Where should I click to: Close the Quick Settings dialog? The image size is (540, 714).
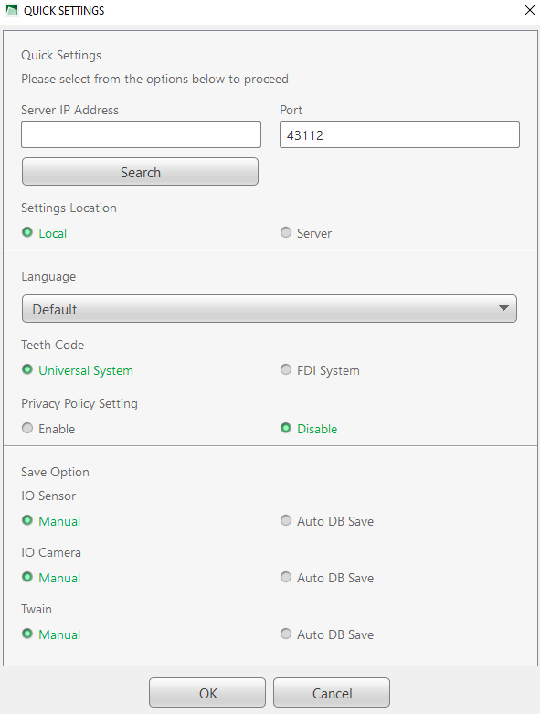point(530,10)
